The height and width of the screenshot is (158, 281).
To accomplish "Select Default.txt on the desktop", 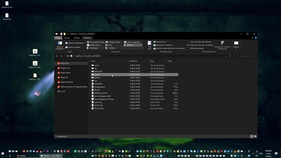I will coord(7,17).
